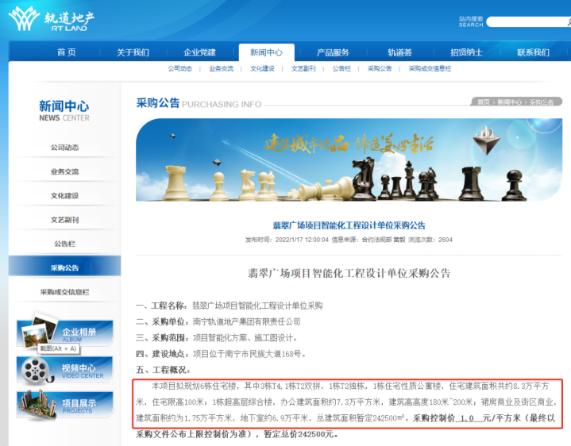Click 采购公告 in the breadcrumb trail
The width and height of the screenshot is (571, 446).
point(542,102)
